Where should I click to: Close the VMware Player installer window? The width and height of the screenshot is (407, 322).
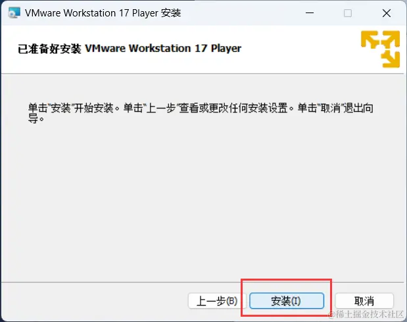[387, 13]
